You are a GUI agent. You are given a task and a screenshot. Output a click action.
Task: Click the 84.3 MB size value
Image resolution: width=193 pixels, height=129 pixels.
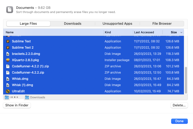tap(173, 79)
